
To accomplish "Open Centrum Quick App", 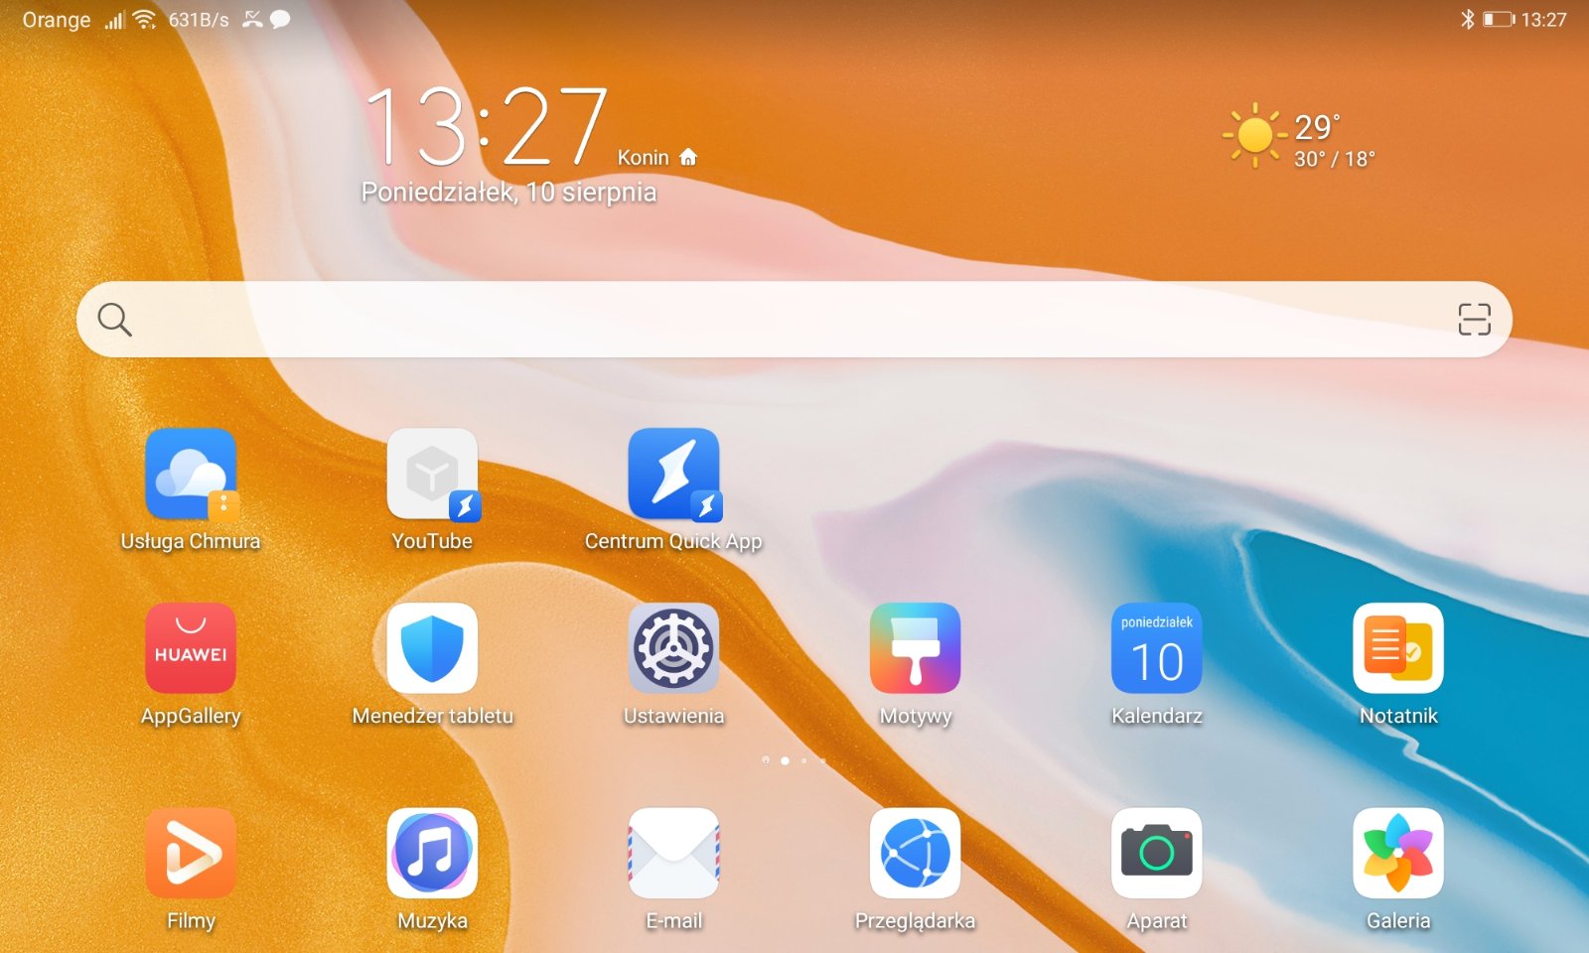I will tap(673, 475).
